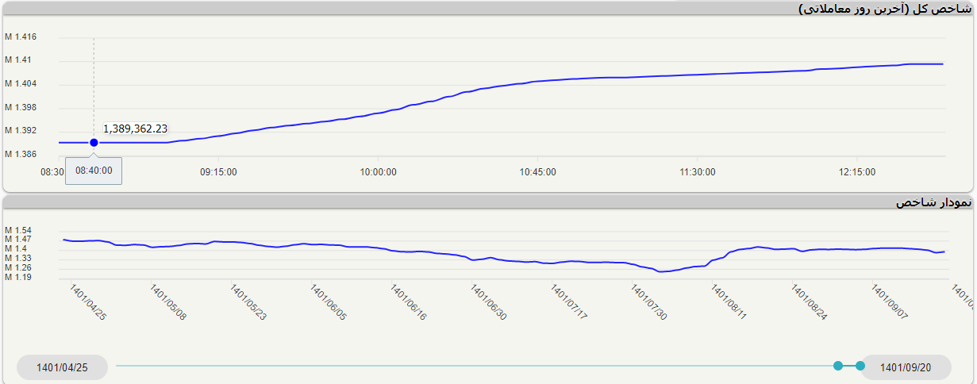
Task: Click the 1,389,362.23 value tooltip
Action: point(135,129)
